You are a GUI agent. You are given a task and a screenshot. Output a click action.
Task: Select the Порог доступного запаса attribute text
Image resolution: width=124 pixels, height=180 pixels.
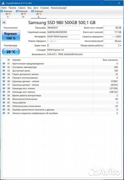(x=25, y=74)
